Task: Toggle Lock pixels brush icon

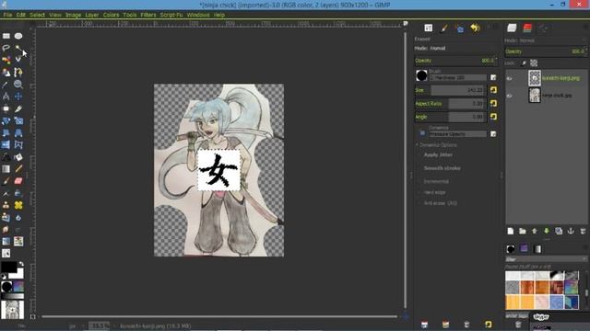Action: (524, 63)
